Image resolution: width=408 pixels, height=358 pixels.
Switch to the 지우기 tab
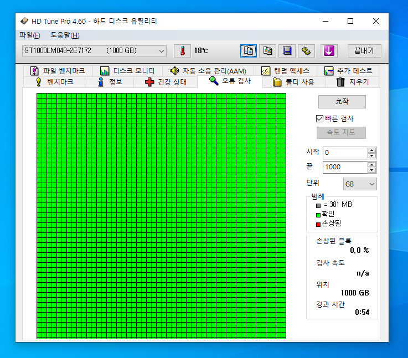tap(352, 82)
